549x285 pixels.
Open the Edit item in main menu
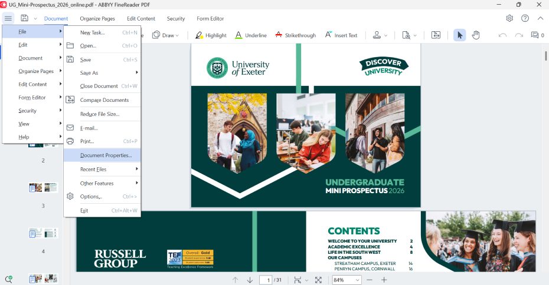(x=33, y=45)
